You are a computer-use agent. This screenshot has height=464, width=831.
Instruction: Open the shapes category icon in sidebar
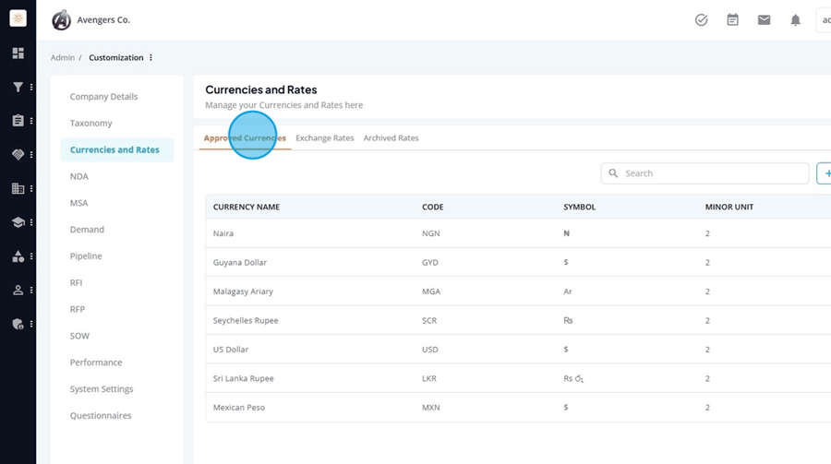click(18, 256)
